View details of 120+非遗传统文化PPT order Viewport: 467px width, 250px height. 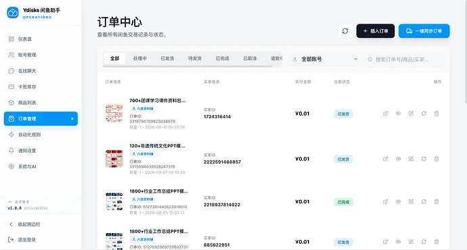click(398, 159)
